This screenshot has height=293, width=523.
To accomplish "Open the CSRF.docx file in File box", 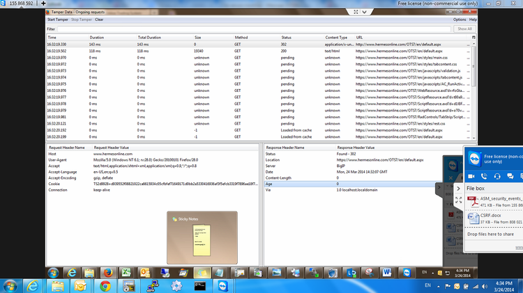I will pyautogui.click(x=495, y=219).
